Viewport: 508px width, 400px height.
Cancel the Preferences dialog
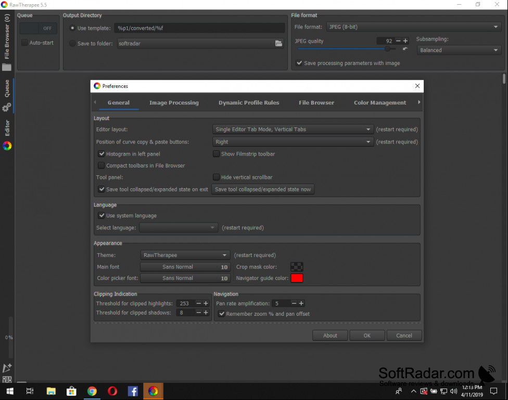[x=404, y=336]
